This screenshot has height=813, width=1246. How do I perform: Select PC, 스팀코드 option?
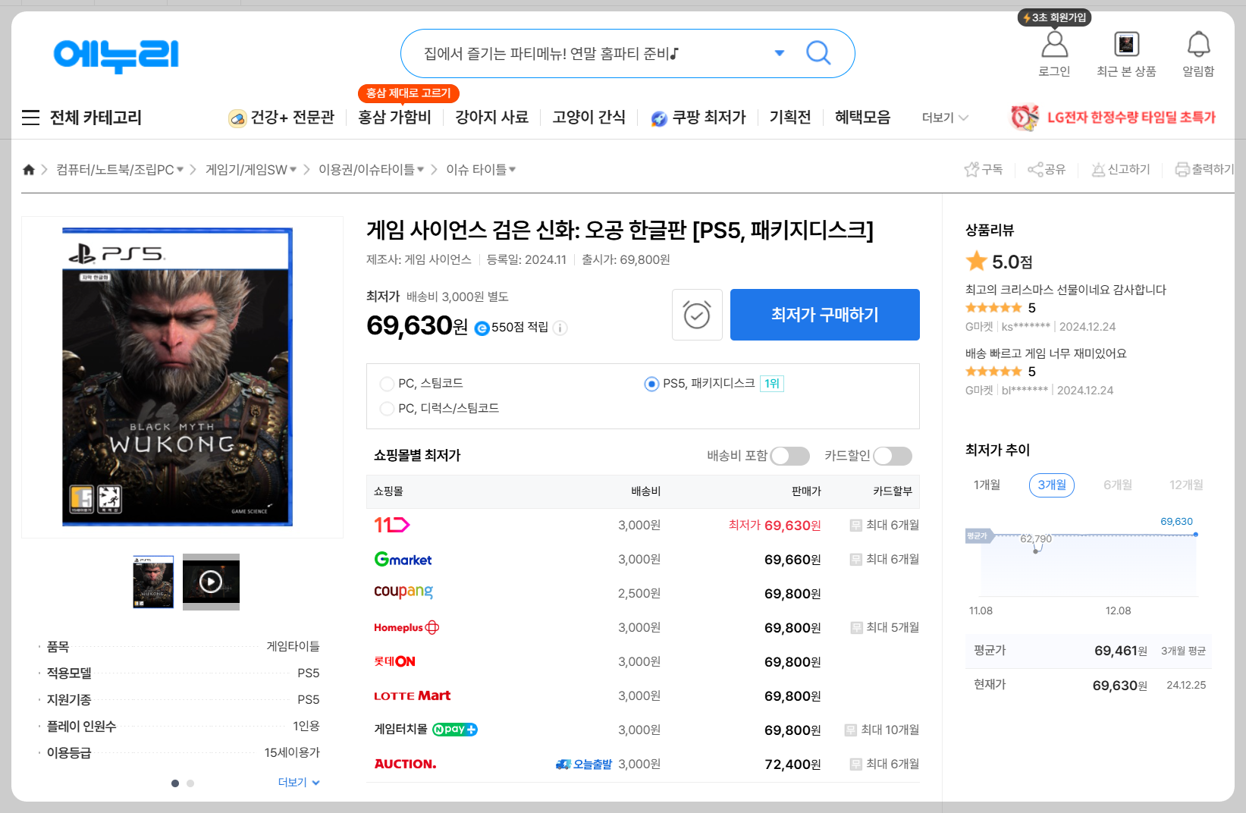click(x=387, y=384)
